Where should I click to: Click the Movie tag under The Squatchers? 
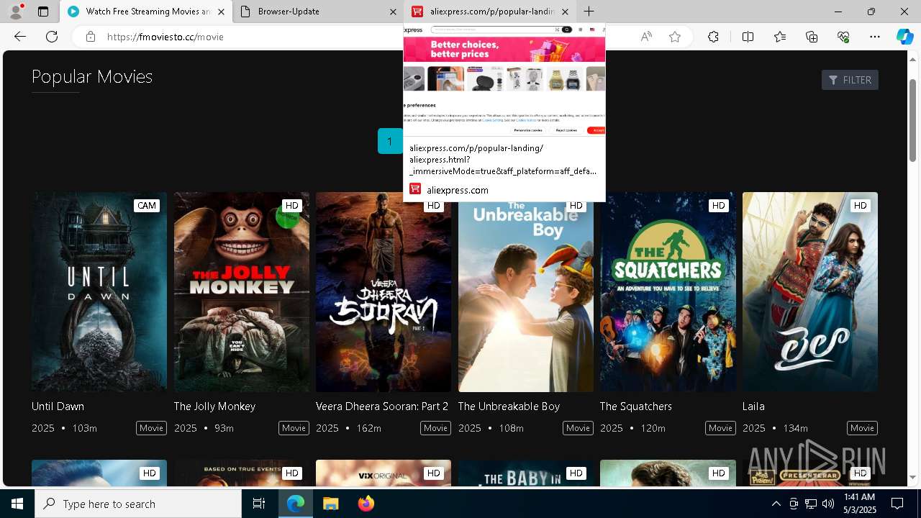[x=720, y=428]
